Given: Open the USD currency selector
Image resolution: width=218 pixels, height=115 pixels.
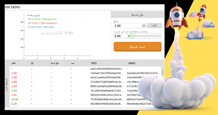Looking at the screenshot, I should (154, 26).
